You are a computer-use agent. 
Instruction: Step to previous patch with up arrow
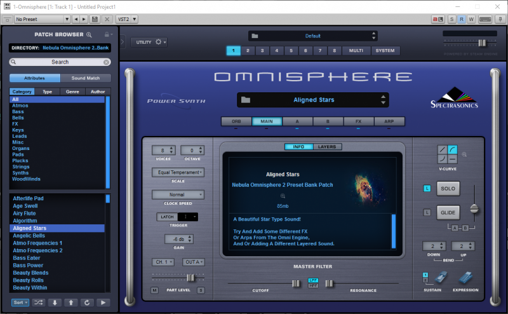coord(71,303)
